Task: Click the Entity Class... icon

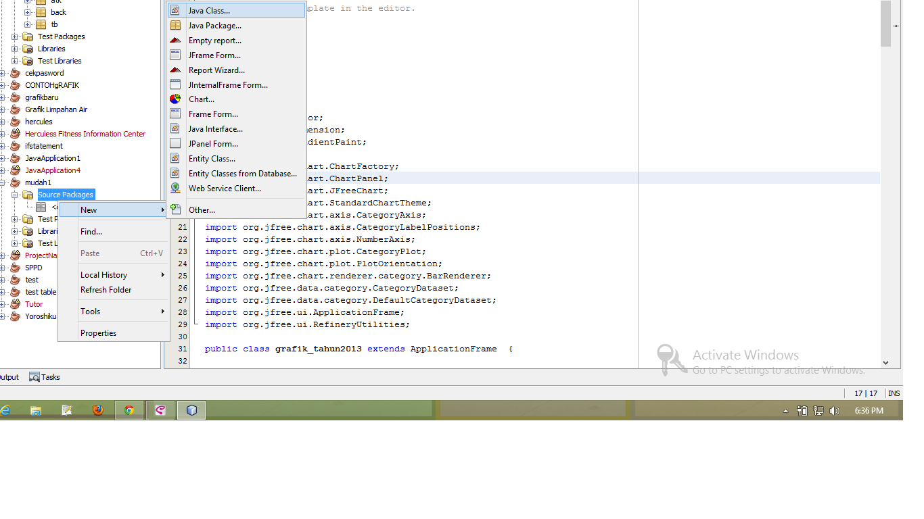Action: coord(175,158)
